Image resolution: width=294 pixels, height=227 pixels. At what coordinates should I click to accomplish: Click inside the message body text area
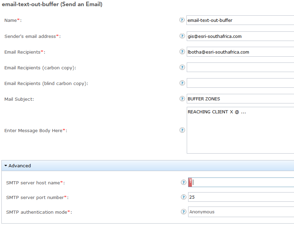coord(240,133)
